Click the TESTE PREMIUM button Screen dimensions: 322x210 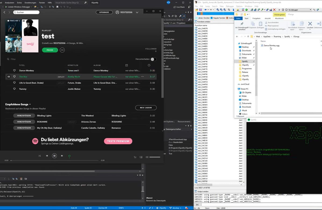pyautogui.click(x=118, y=141)
